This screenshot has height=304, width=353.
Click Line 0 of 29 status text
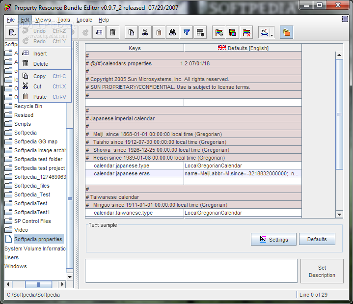[x=313, y=295]
